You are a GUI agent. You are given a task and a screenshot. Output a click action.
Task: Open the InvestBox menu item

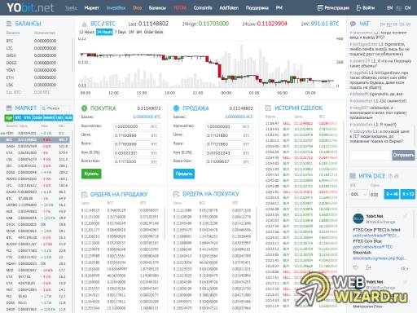tap(116, 8)
